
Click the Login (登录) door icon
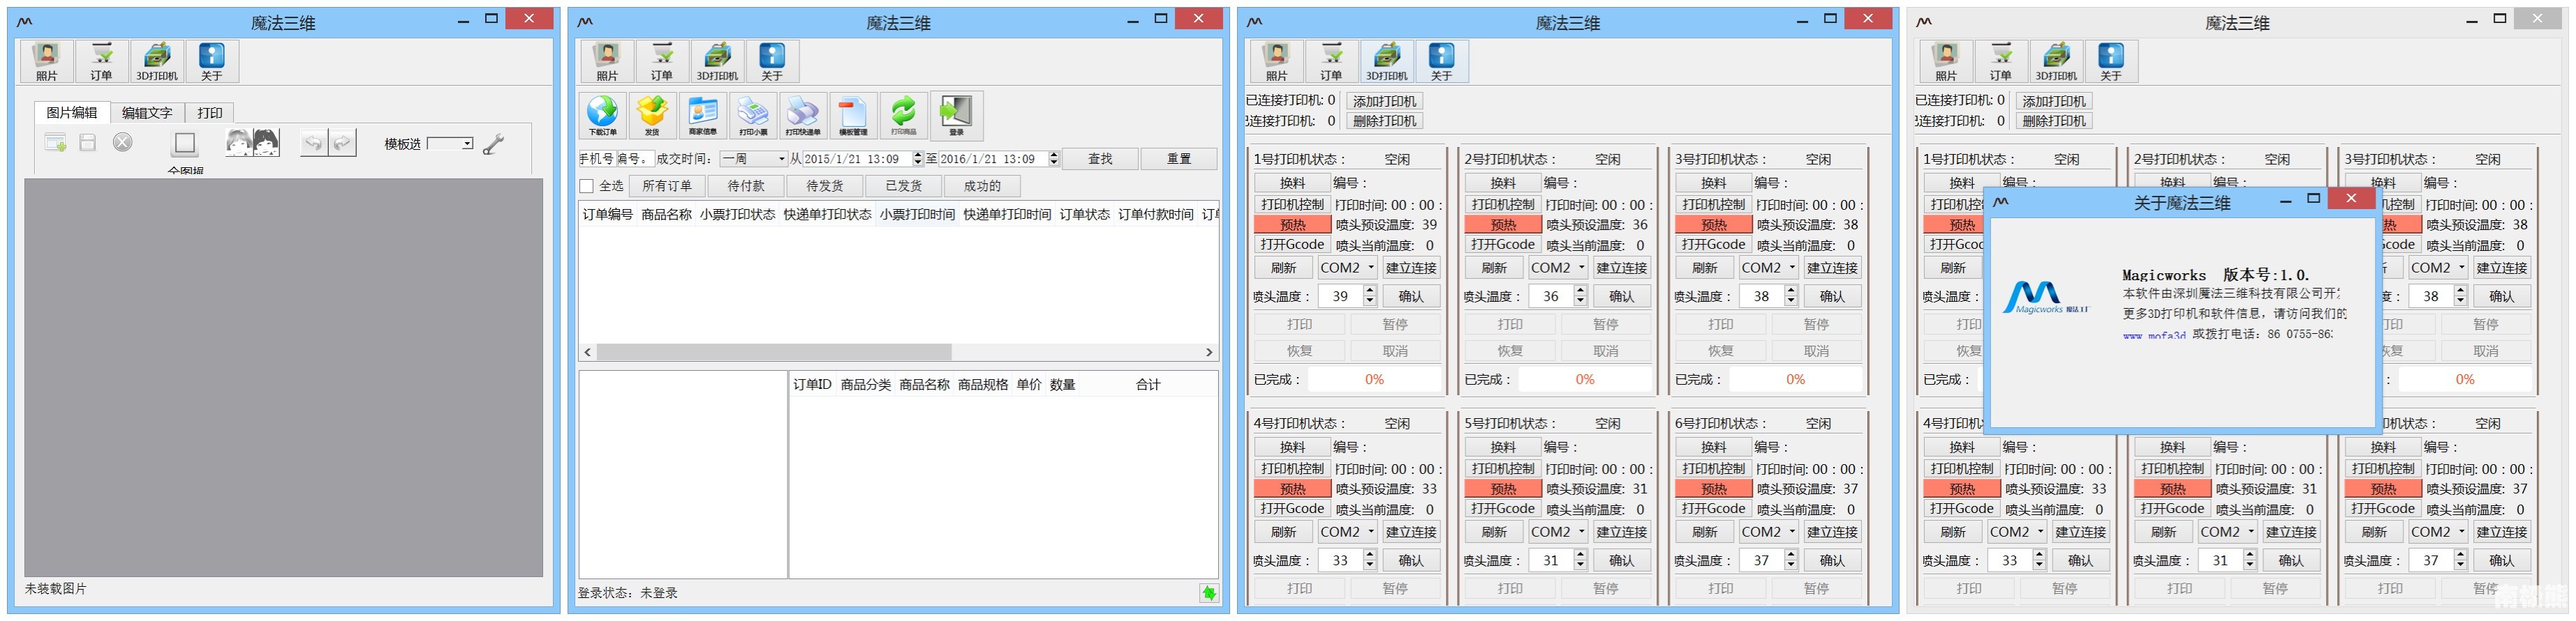(956, 116)
